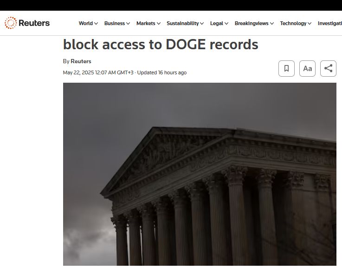This screenshot has height=269, width=342.
Task: Expand the Technology dropdown arrow
Action: pos(310,24)
